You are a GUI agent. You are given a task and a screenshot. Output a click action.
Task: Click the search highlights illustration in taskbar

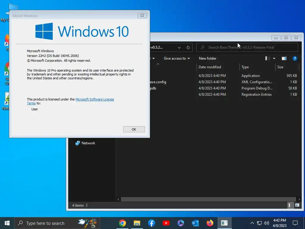(x=88, y=223)
